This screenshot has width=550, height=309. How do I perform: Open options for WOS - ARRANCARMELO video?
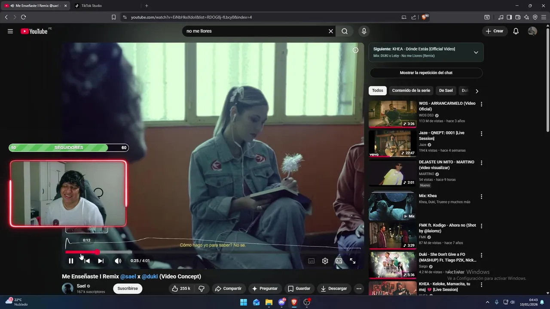[x=481, y=104]
